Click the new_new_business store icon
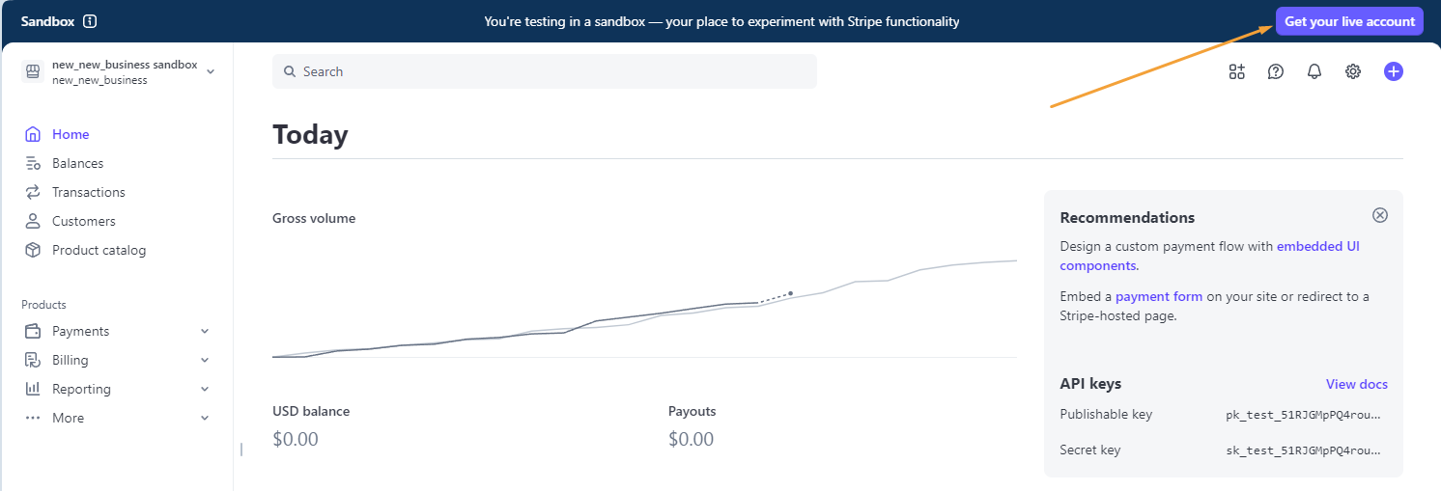This screenshot has height=491, width=1441. click(x=33, y=72)
